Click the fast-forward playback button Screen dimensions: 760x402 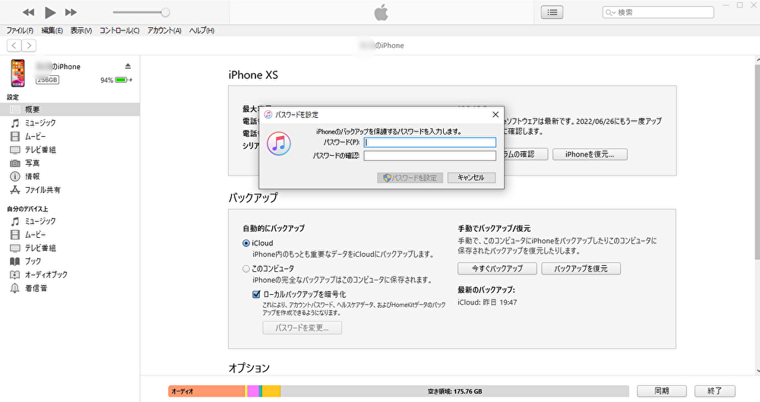71,12
